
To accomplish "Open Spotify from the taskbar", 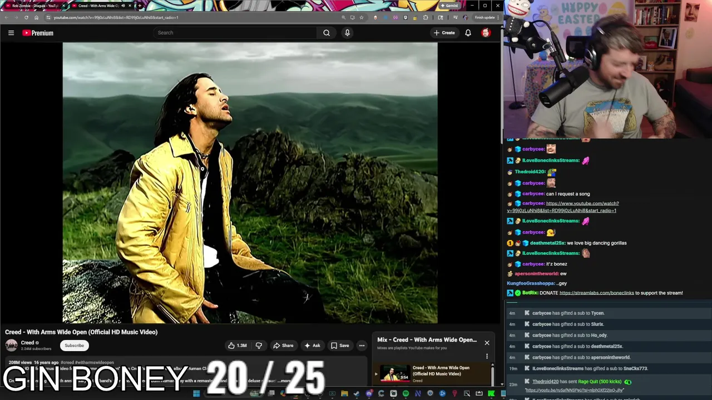I will (x=406, y=394).
